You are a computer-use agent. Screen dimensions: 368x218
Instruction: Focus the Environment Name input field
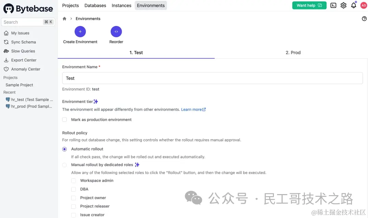click(x=212, y=78)
